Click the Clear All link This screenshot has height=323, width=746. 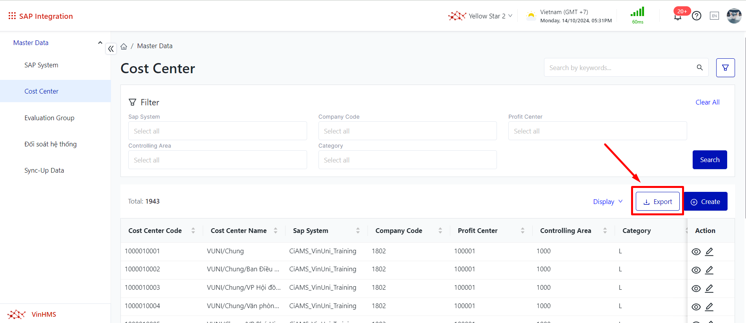(x=707, y=102)
